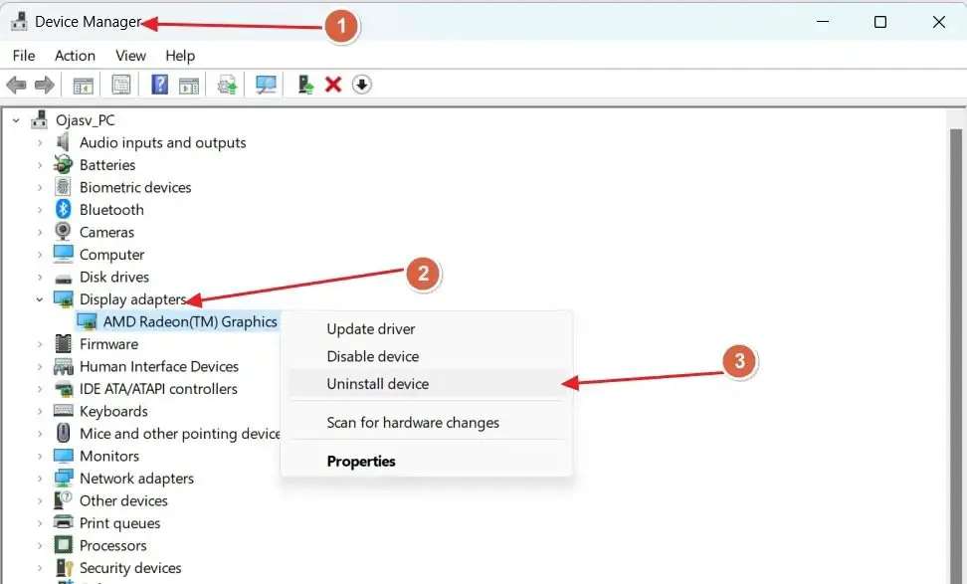Expand the Computer category chevron

[x=40, y=255]
